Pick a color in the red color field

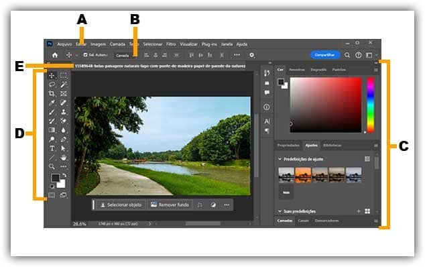pos(326,105)
